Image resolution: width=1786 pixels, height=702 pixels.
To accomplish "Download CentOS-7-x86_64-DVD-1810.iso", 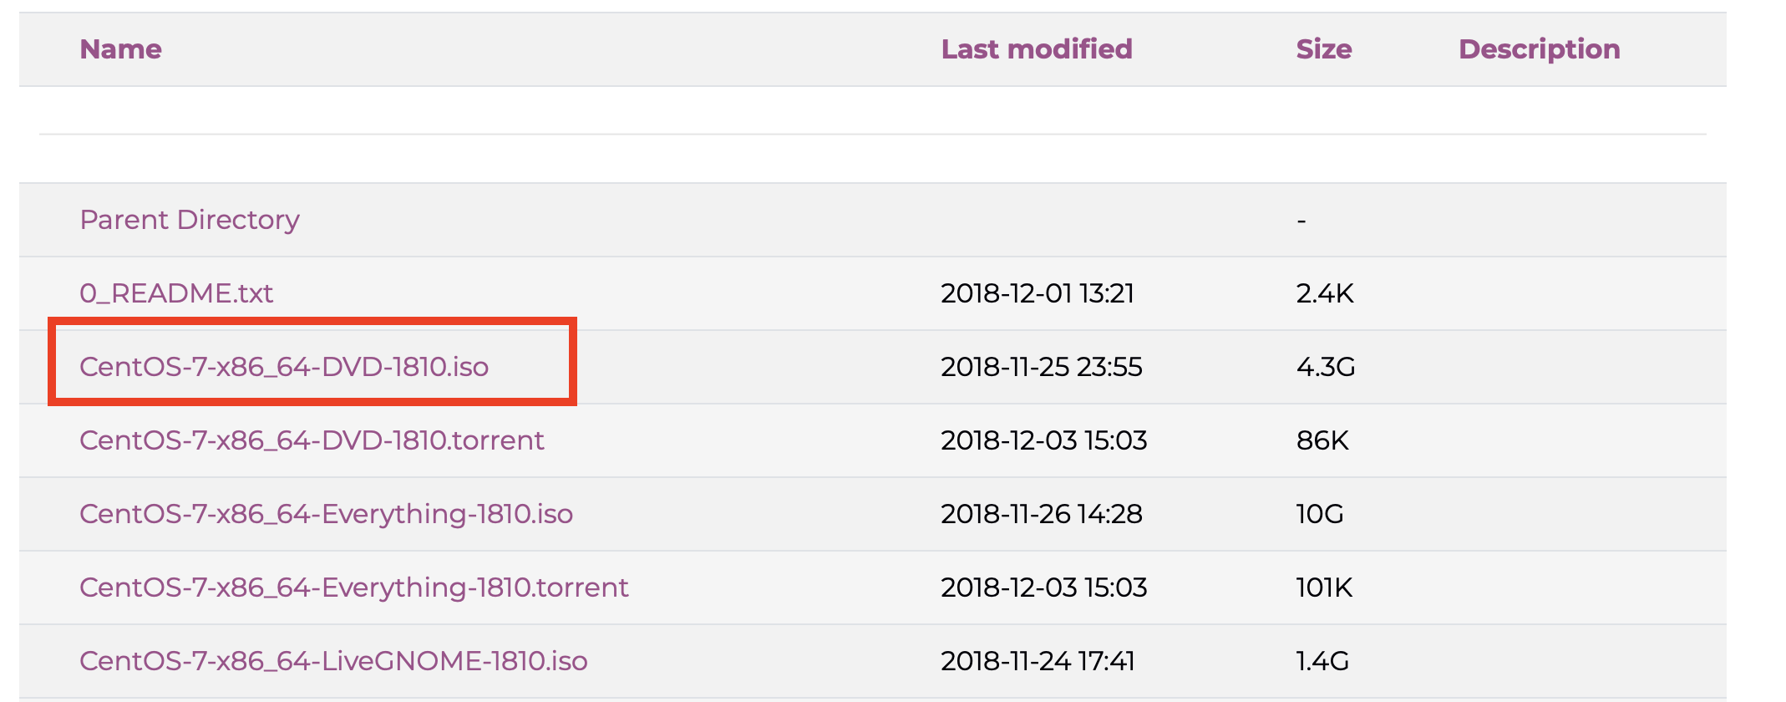I will point(284,367).
